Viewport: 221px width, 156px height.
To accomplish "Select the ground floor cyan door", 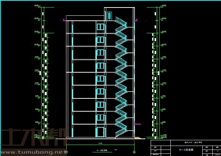I will 100,132.
